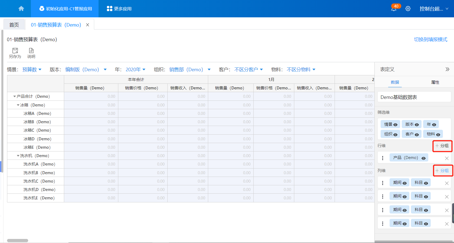The height and width of the screenshot is (243, 454).
Task: Toggle visibility eye on 版本 filter chip
Action: point(417,125)
